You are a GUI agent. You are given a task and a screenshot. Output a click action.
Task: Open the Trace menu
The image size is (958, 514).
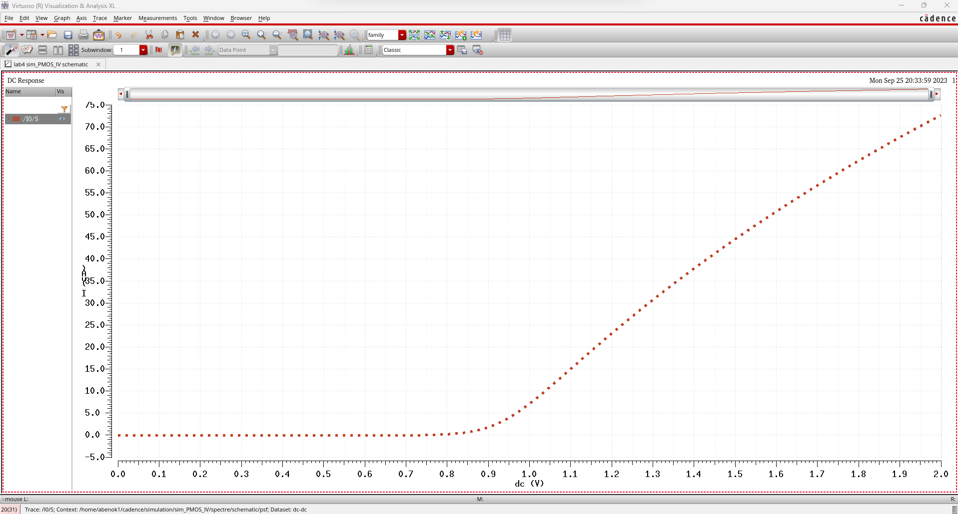(100, 18)
